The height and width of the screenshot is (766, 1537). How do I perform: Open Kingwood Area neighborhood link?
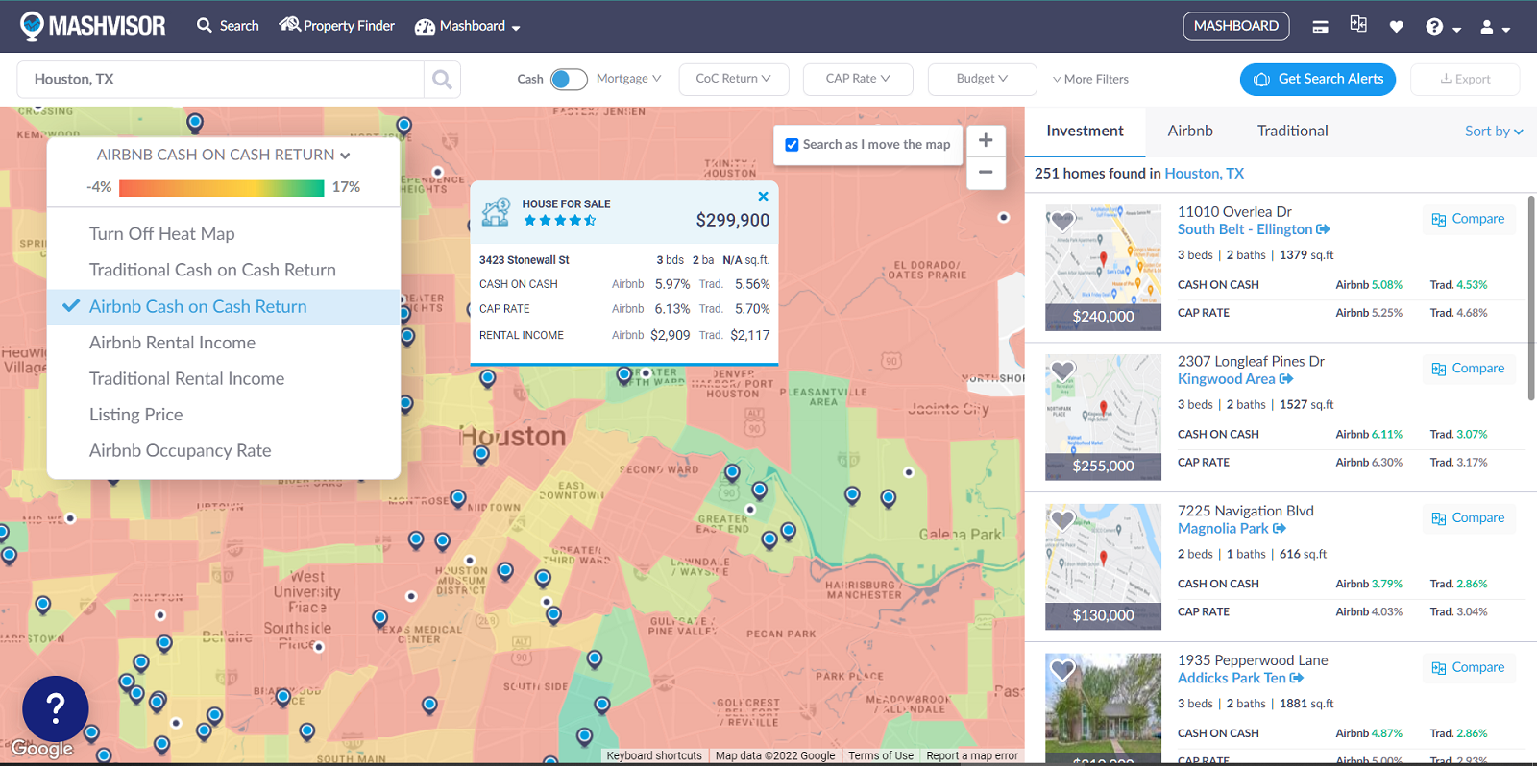[1235, 379]
